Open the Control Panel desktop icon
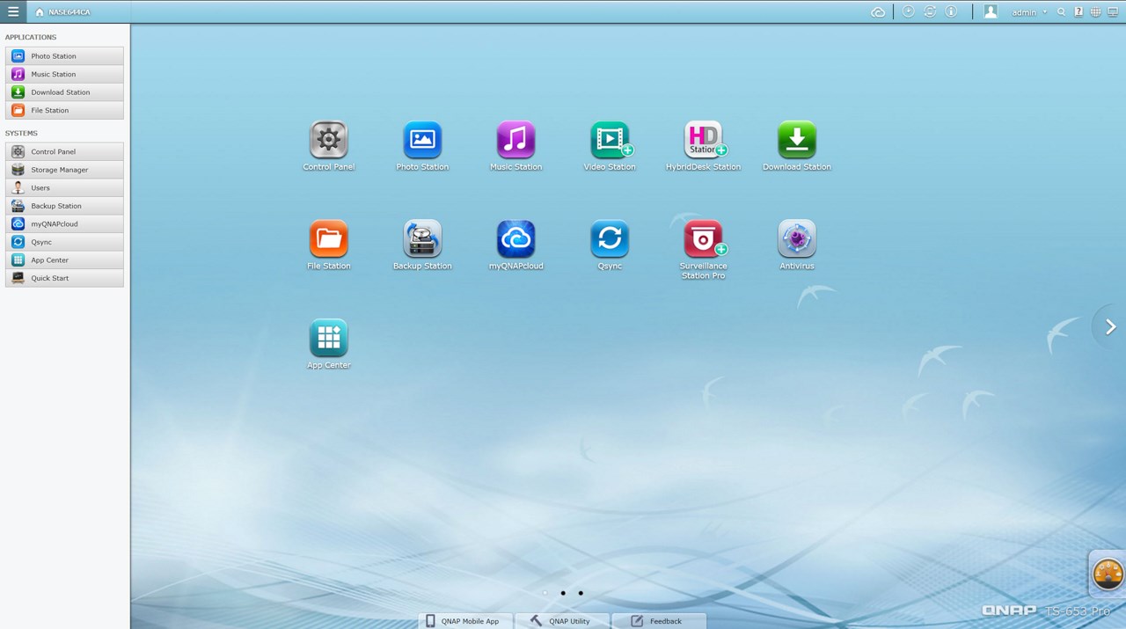 [329, 140]
